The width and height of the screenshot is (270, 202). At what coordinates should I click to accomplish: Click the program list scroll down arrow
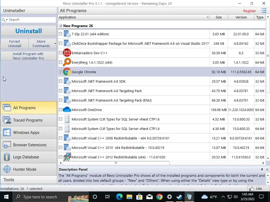point(268,158)
